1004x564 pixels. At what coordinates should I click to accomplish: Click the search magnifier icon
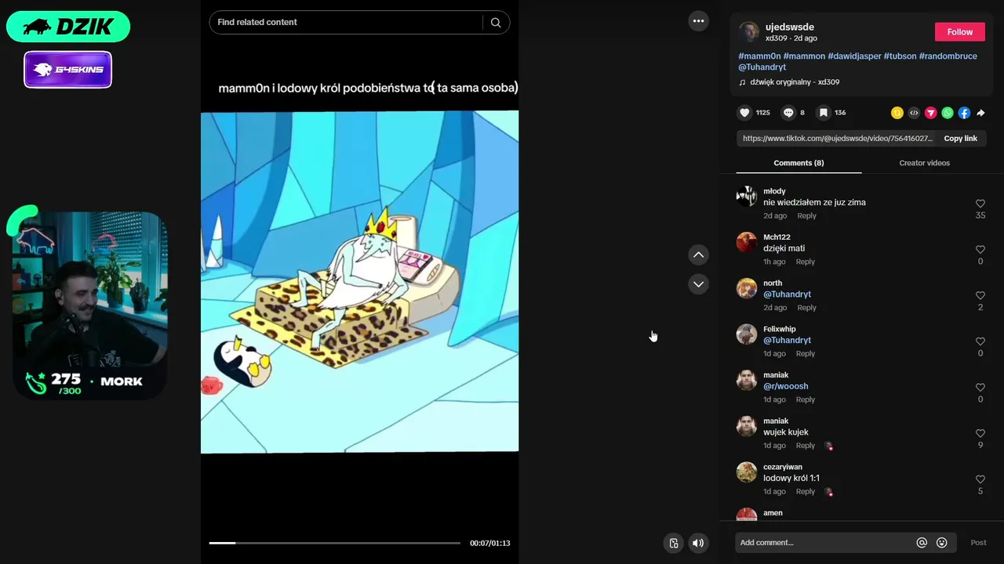tap(496, 23)
